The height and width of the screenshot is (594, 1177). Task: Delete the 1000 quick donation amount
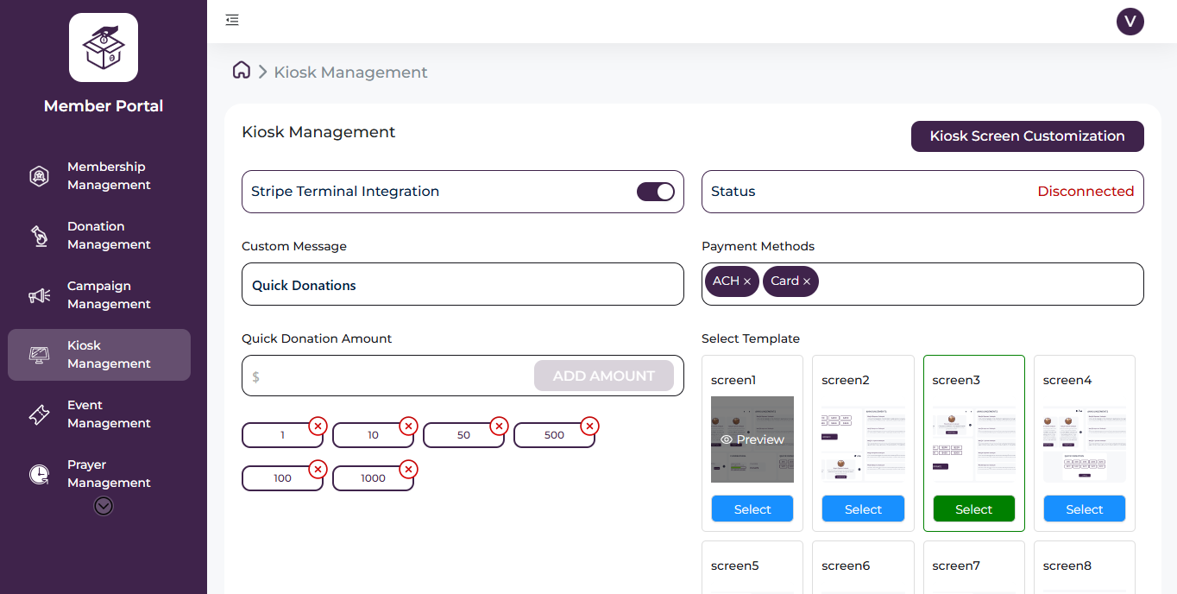(408, 469)
